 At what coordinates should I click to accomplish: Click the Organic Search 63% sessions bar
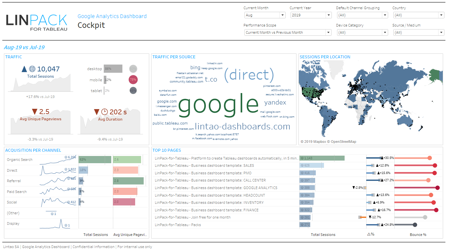click(95, 160)
